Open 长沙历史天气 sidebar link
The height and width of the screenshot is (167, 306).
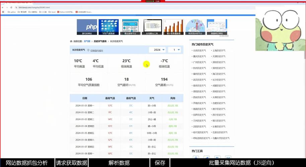pos(219,79)
